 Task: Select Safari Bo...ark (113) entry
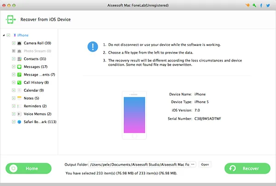(x=40, y=122)
